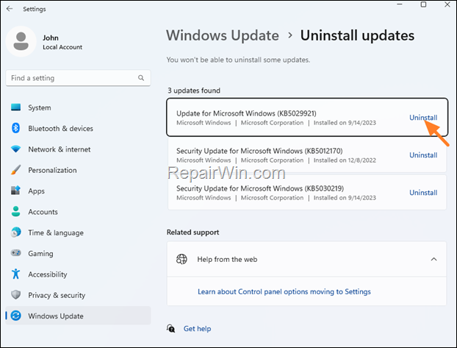457x348 pixels.
Task: Click the Personalization paintbrush icon
Action: point(15,170)
